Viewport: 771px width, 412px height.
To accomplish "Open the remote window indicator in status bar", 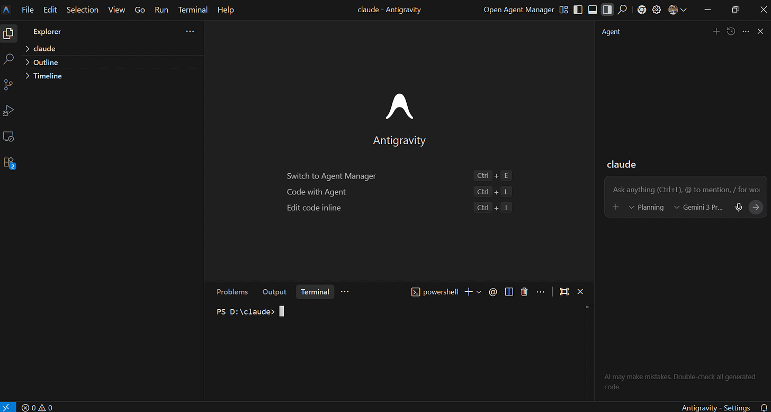I will tap(8, 407).
